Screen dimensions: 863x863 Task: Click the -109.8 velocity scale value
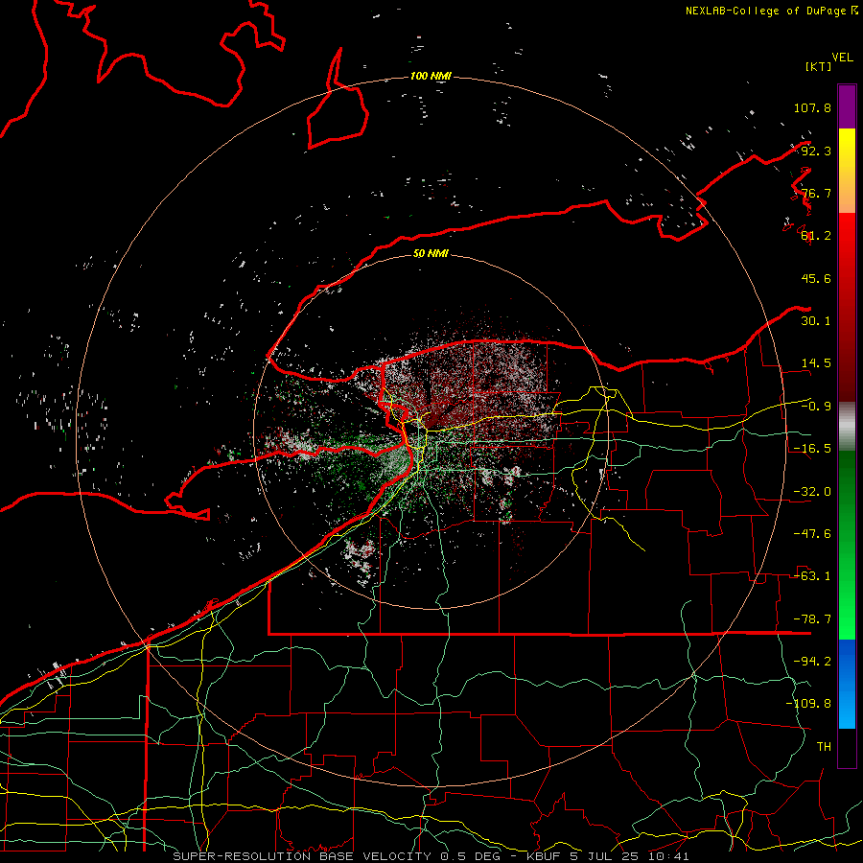[x=808, y=704]
